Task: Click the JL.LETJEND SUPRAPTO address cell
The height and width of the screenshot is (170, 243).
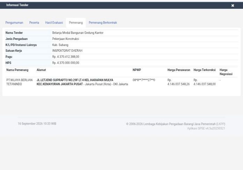Action: pos(82,82)
